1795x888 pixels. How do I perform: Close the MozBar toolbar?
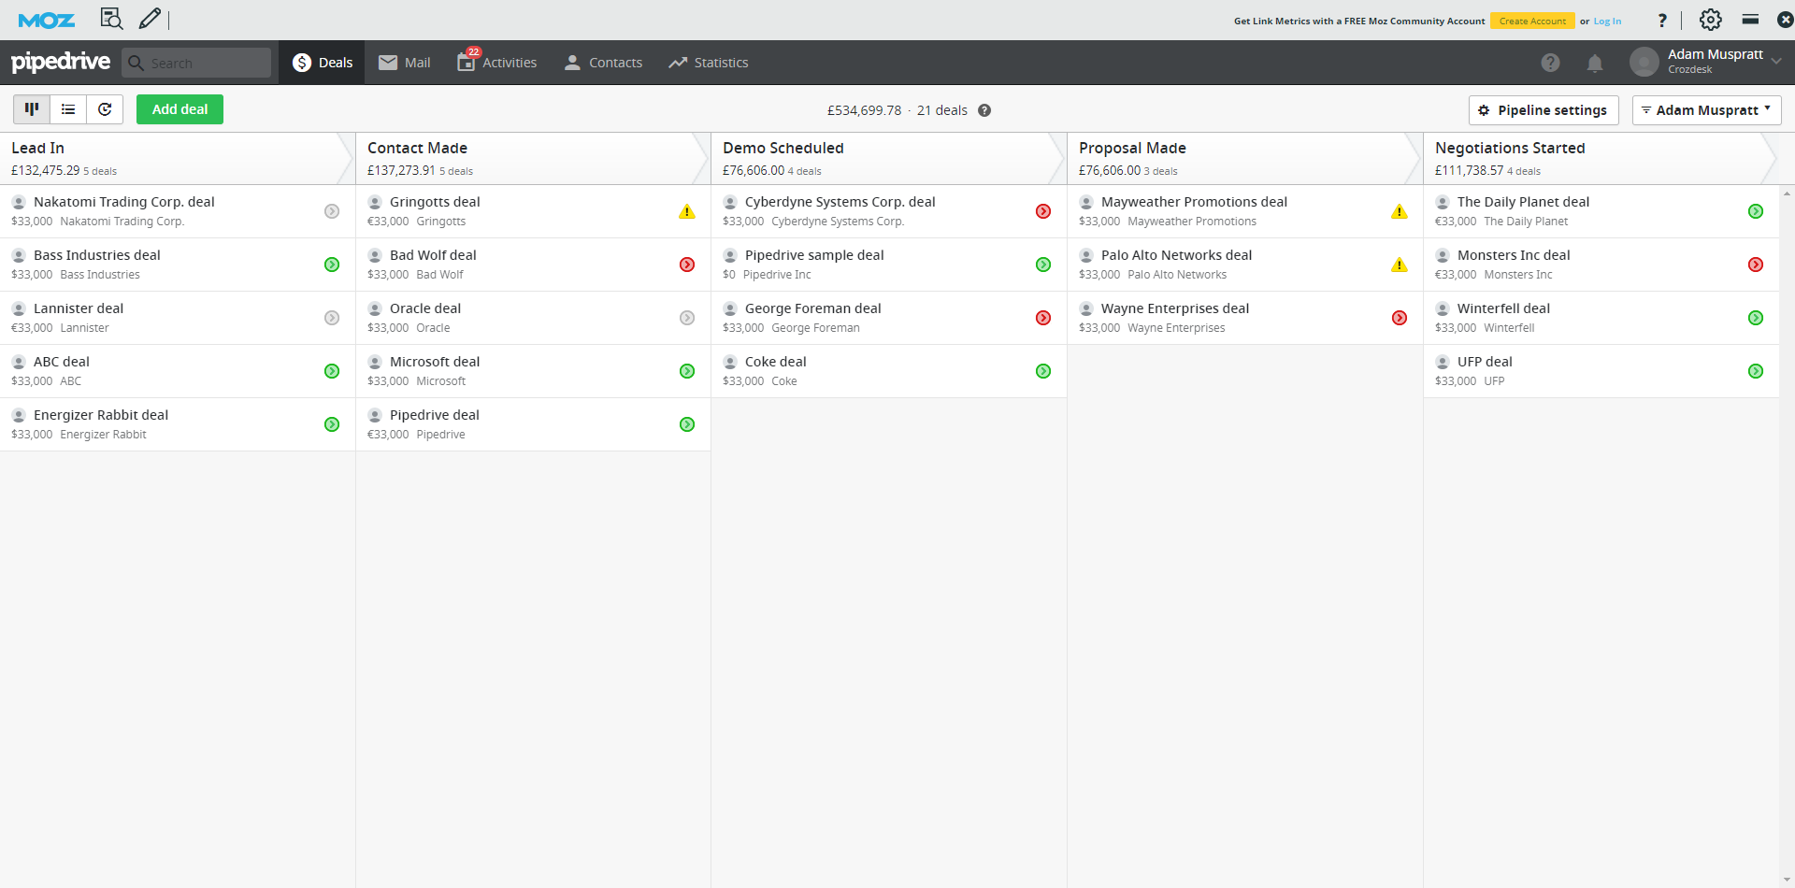tap(1785, 20)
